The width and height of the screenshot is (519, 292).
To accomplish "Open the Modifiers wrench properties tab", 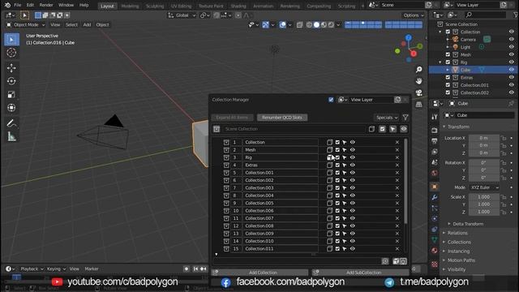I will point(435,198).
